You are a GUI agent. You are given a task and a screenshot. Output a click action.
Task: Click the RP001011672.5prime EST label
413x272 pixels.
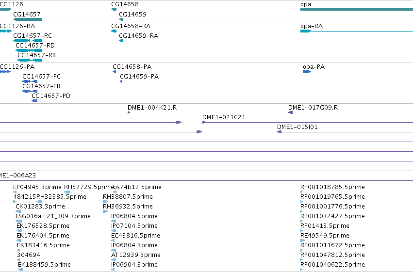point(332,245)
